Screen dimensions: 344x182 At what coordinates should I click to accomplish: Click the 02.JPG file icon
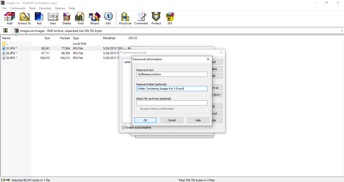4,53
